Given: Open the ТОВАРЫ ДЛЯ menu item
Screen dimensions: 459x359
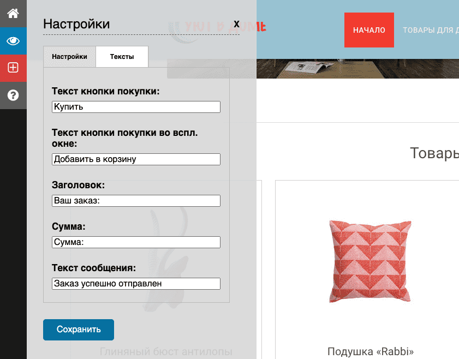Looking at the screenshot, I should pyautogui.click(x=431, y=30).
